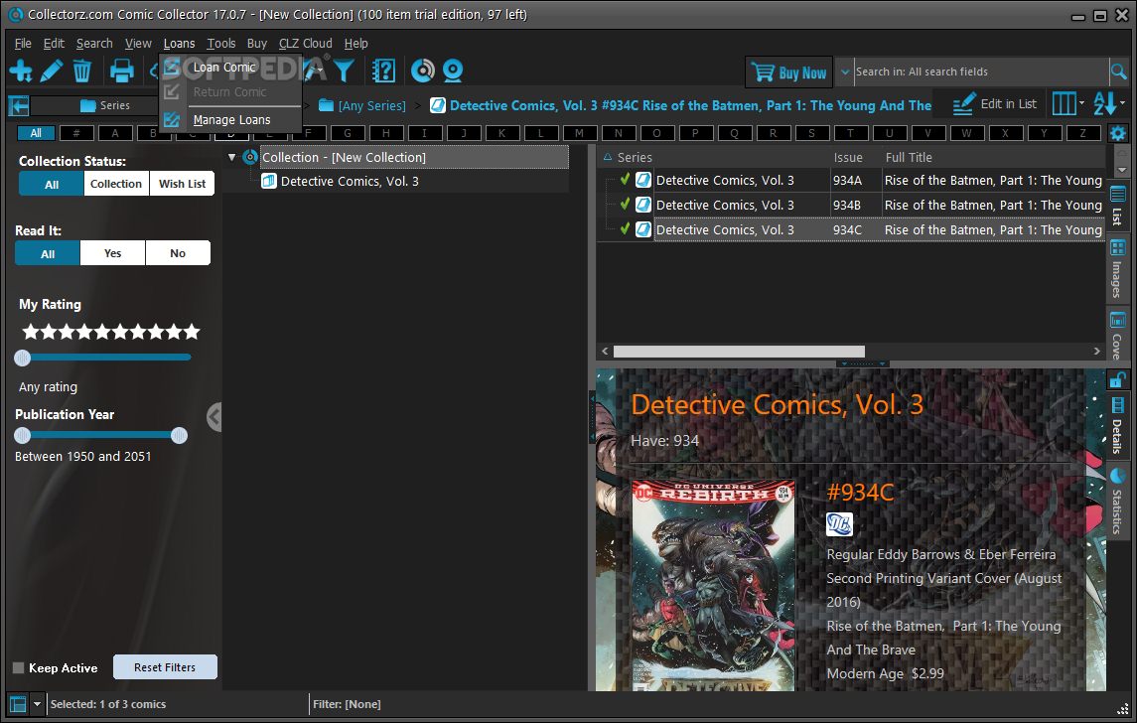
Task: Open the status bar layout dropdown arrow
Action: click(37, 703)
